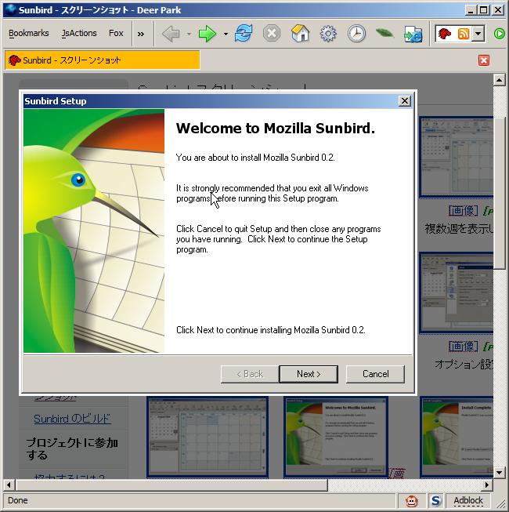Screen dimensions: 509x512
Task: Open the options settings dialog thumbnail
Action: 457,293
